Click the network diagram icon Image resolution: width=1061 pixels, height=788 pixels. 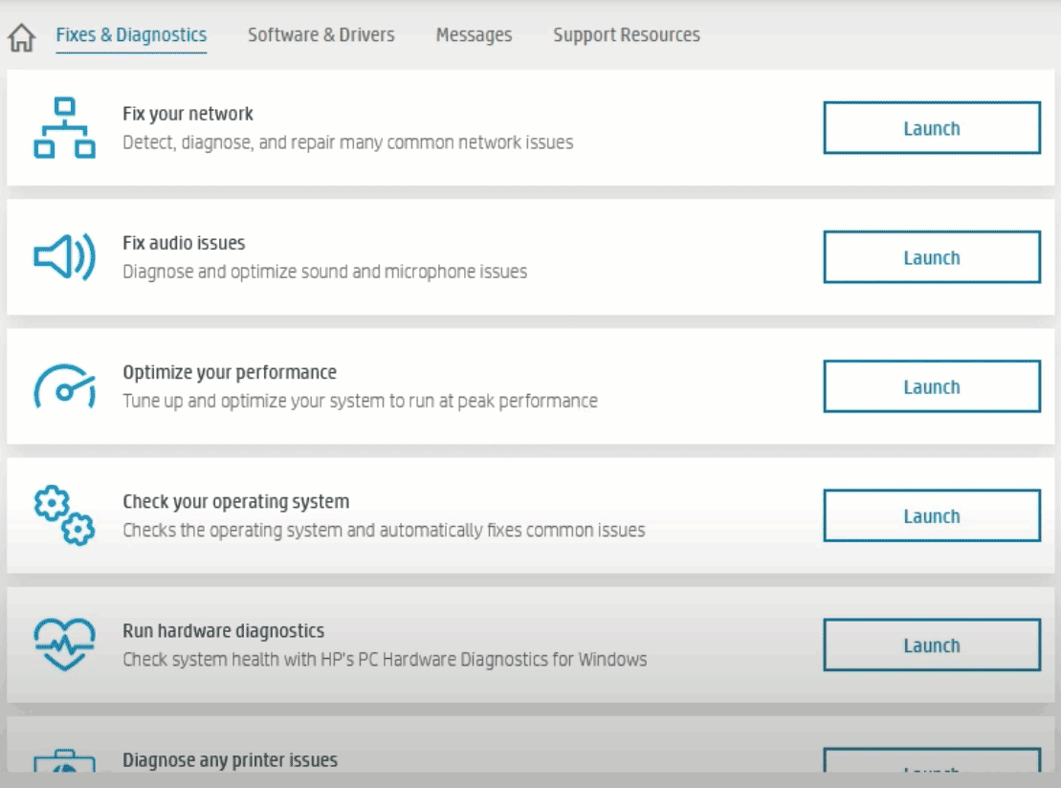click(x=64, y=128)
